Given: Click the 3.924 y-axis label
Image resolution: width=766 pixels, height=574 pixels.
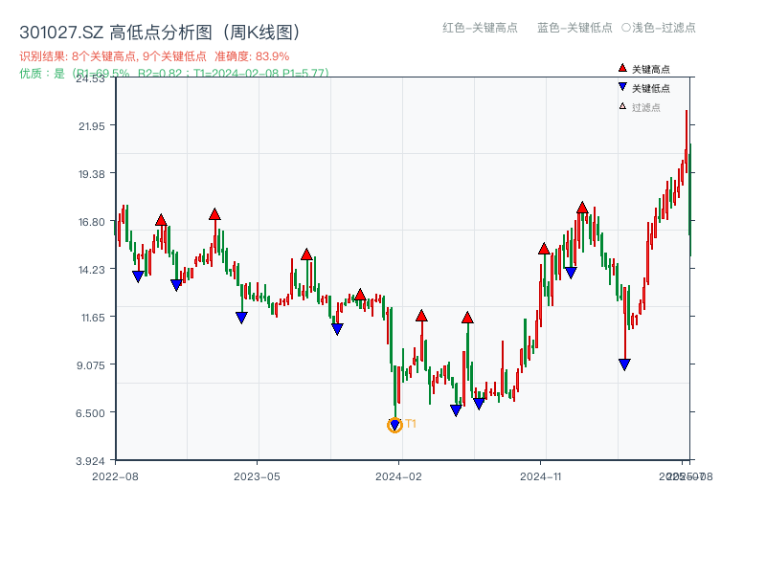Looking at the screenshot, I should (90, 461).
